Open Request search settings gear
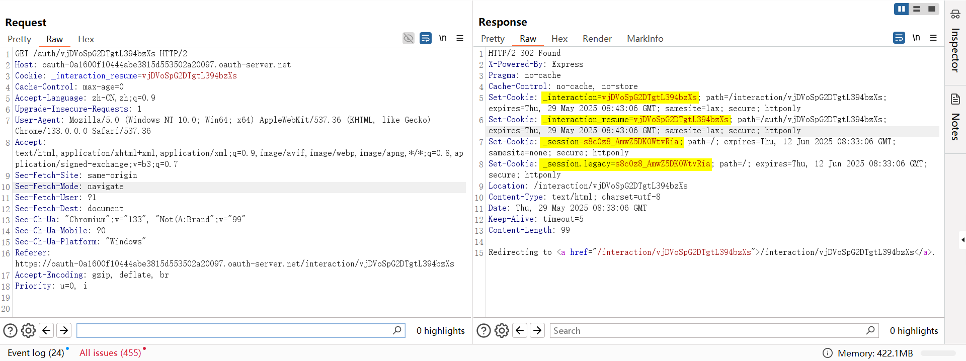This screenshot has width=966, height=361. point(29,330)
